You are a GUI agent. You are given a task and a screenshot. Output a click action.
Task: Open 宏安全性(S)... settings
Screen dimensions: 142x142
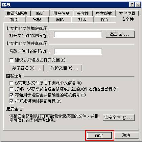pos(119,118)
